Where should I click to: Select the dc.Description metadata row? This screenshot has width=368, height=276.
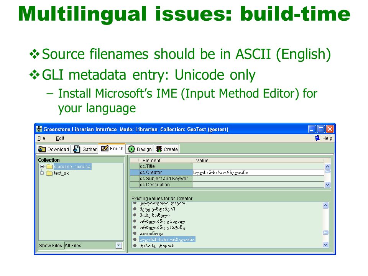click(227, 185)
